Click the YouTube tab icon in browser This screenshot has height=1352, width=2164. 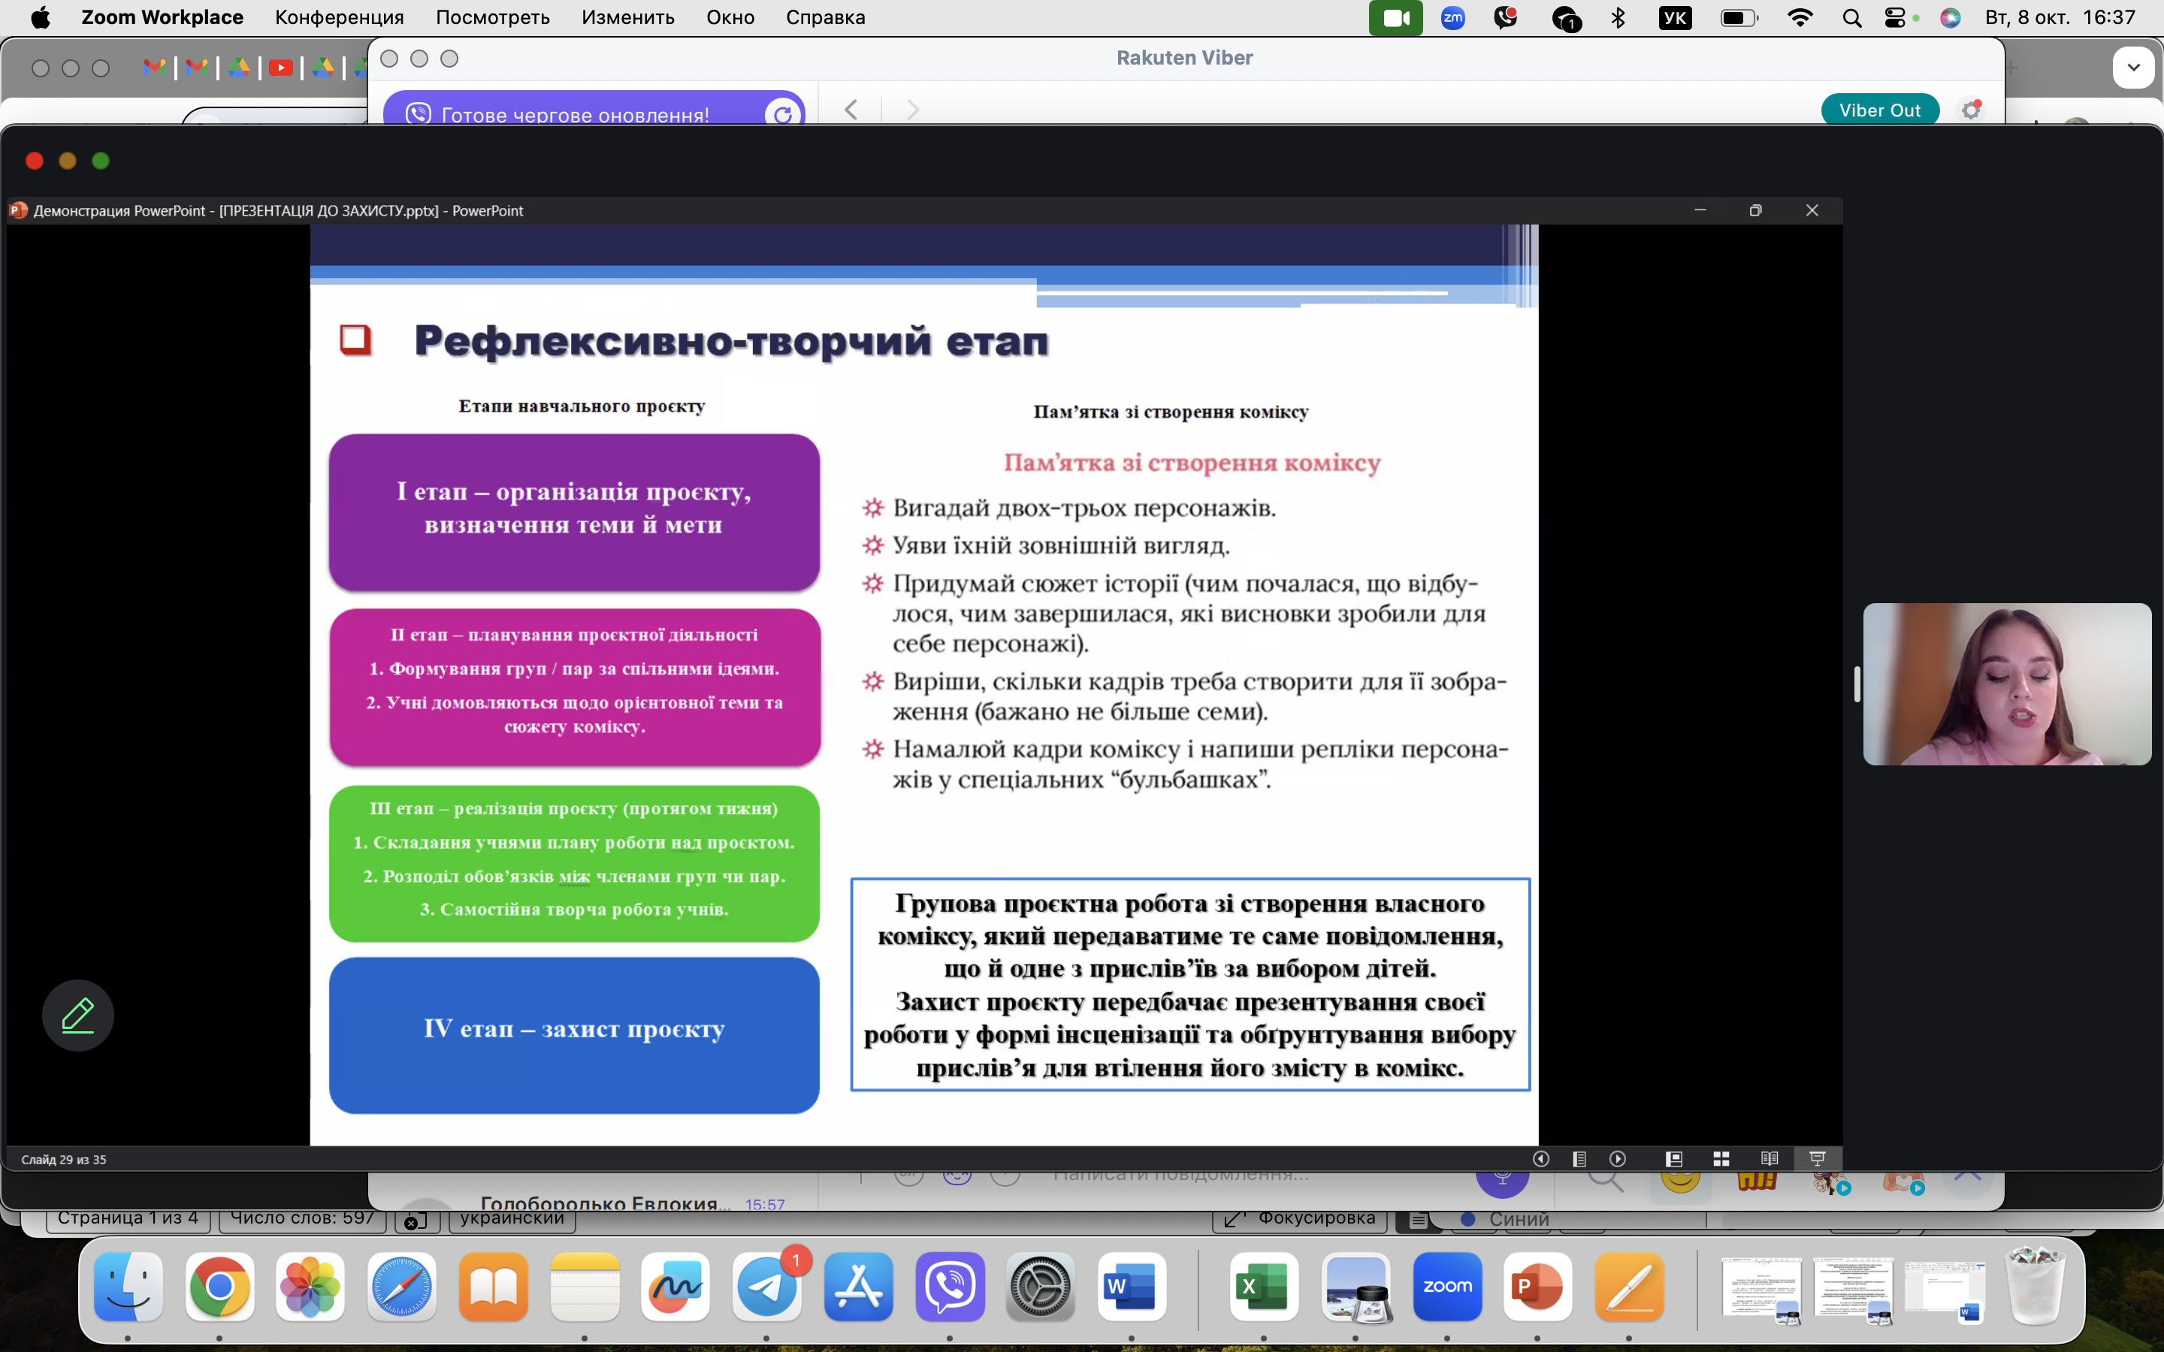[x=281, y=68]
